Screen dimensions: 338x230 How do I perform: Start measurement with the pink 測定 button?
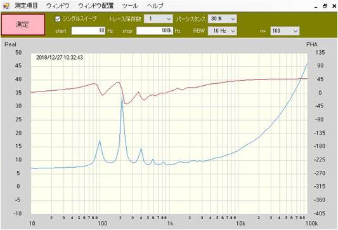click(23, 24)
